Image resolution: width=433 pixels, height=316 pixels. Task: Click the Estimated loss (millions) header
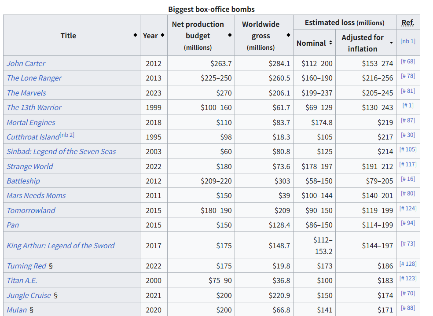[x=345, y=22]
